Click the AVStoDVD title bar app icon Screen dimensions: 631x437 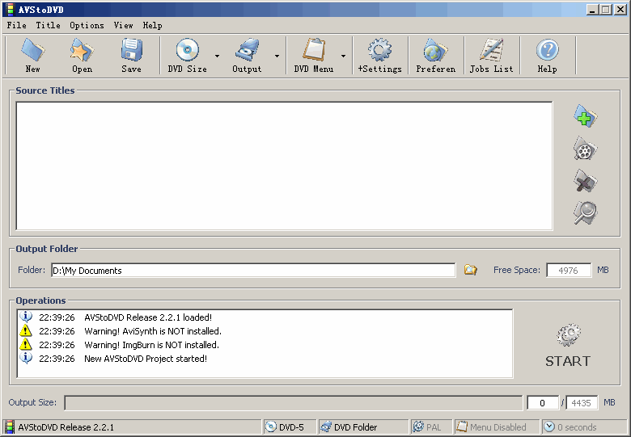(x=10, y=9)
